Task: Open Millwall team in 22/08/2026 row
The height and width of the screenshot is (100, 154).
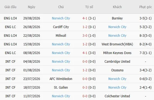Action: [61, 35]
